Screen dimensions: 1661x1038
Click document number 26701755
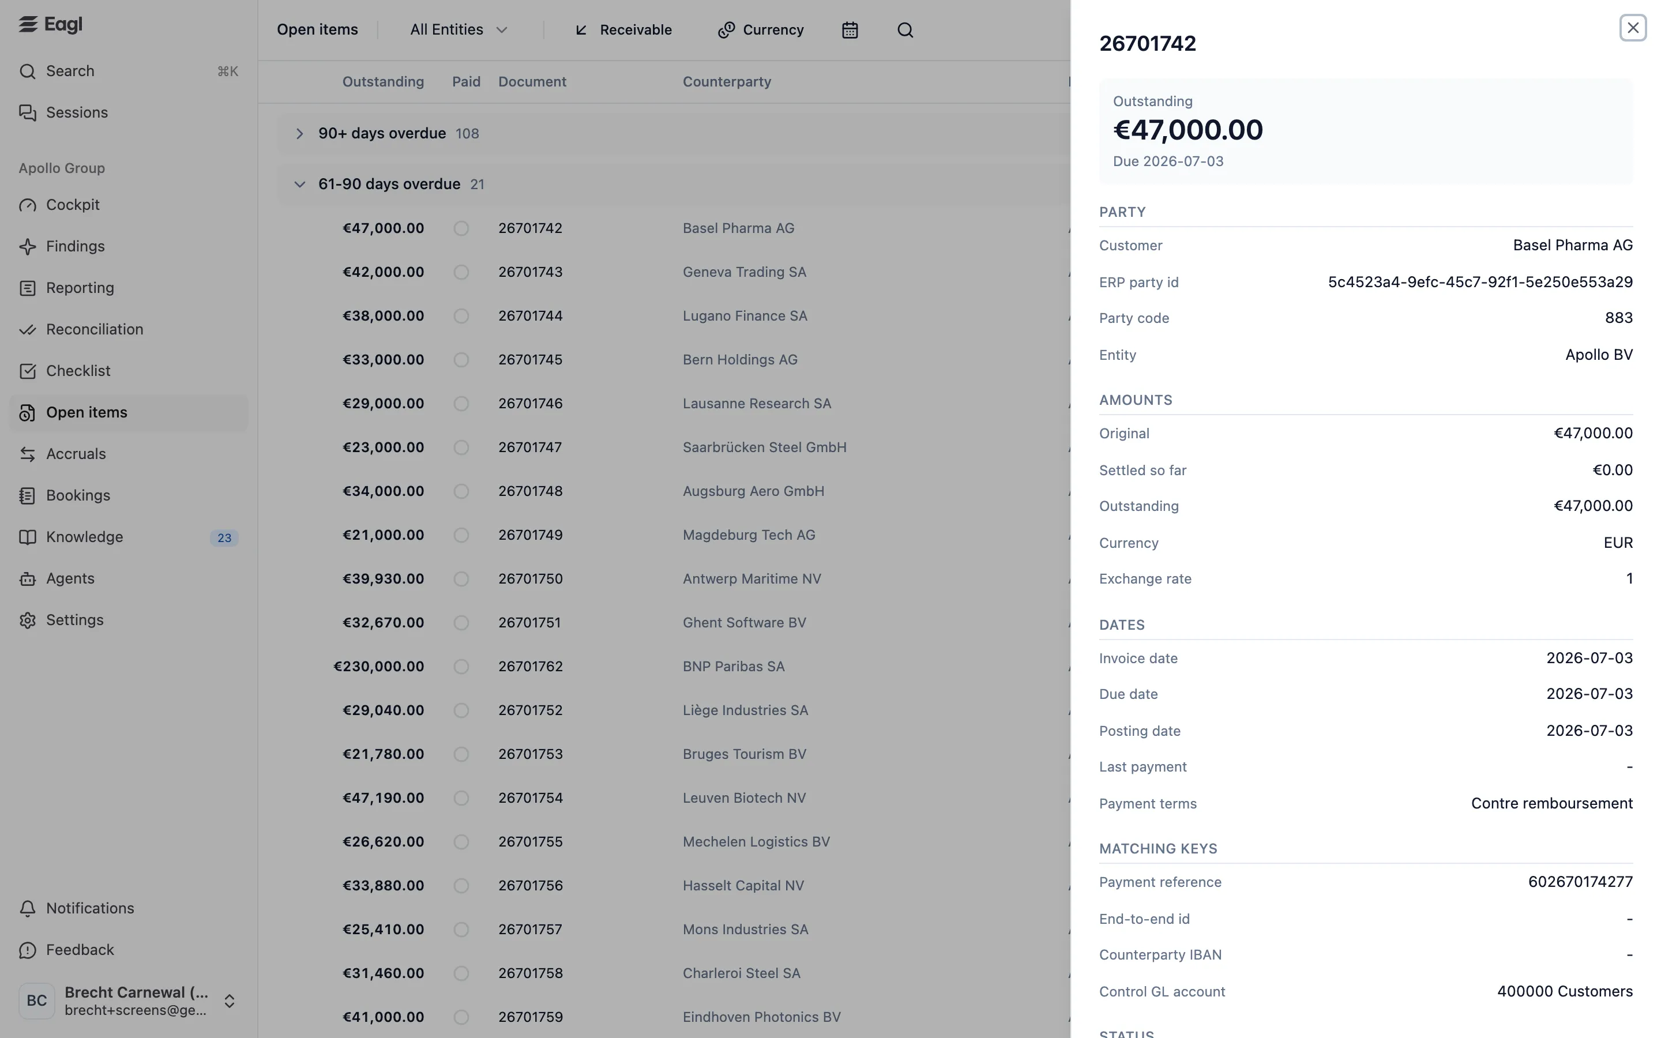point(531,843)
